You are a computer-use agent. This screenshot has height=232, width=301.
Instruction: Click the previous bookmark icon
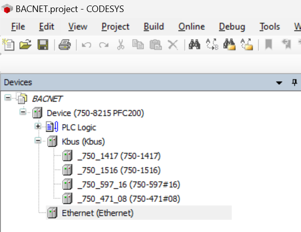click(286, 44)
